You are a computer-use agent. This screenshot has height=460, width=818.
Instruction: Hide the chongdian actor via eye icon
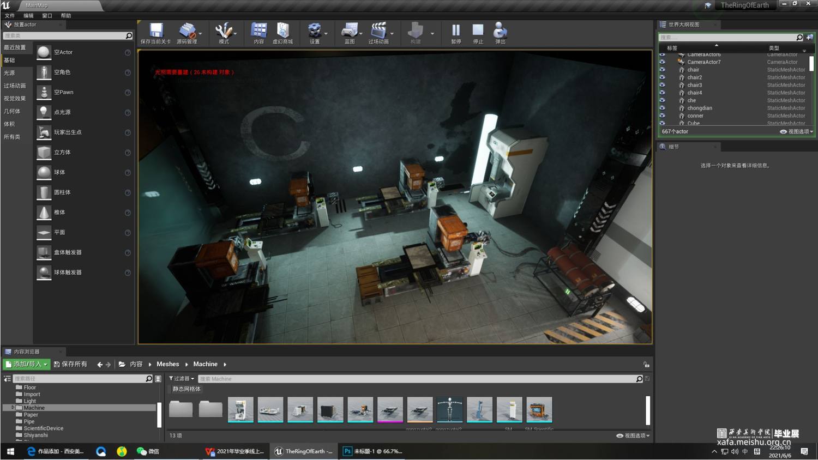click(662, 108)
